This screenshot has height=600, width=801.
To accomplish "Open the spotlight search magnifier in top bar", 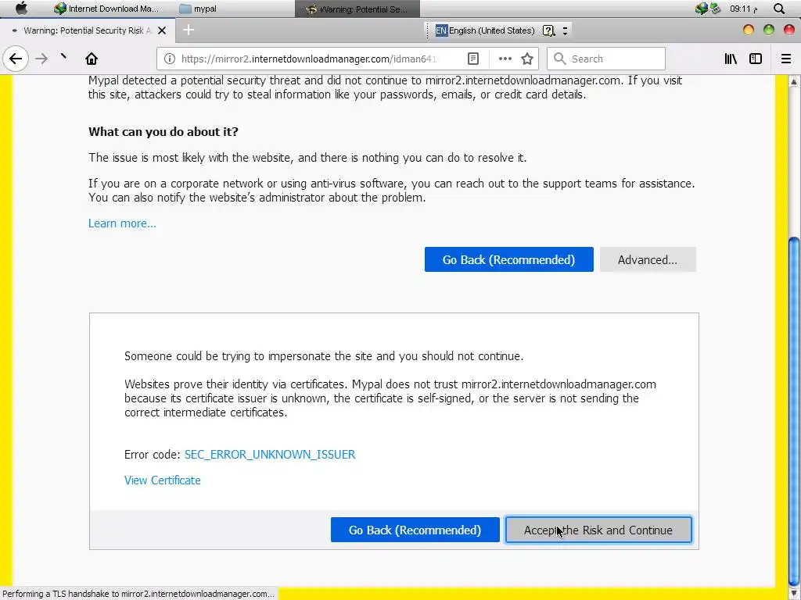I will click(x=779, y=9).
